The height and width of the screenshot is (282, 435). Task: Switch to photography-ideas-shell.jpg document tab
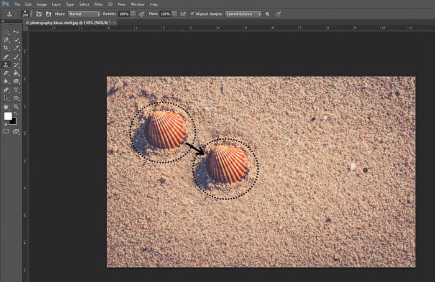coord(68,23)
